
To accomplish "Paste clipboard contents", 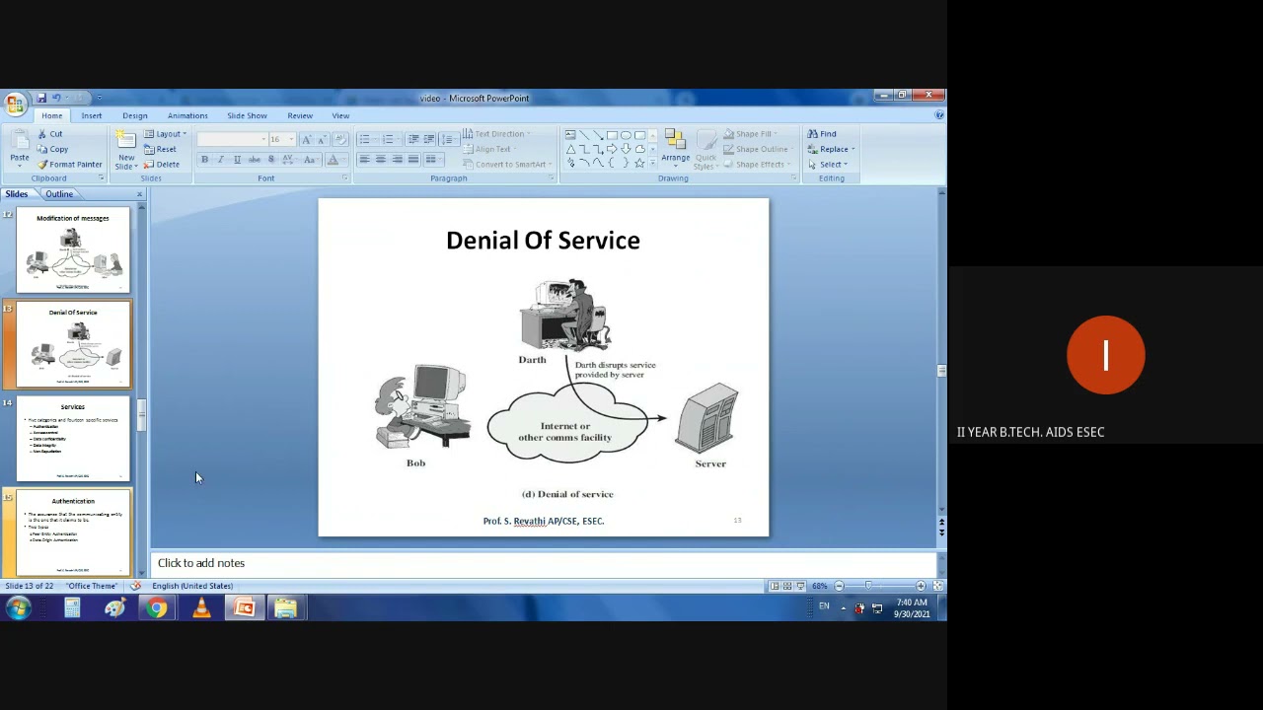I will (x=19, y=148).
